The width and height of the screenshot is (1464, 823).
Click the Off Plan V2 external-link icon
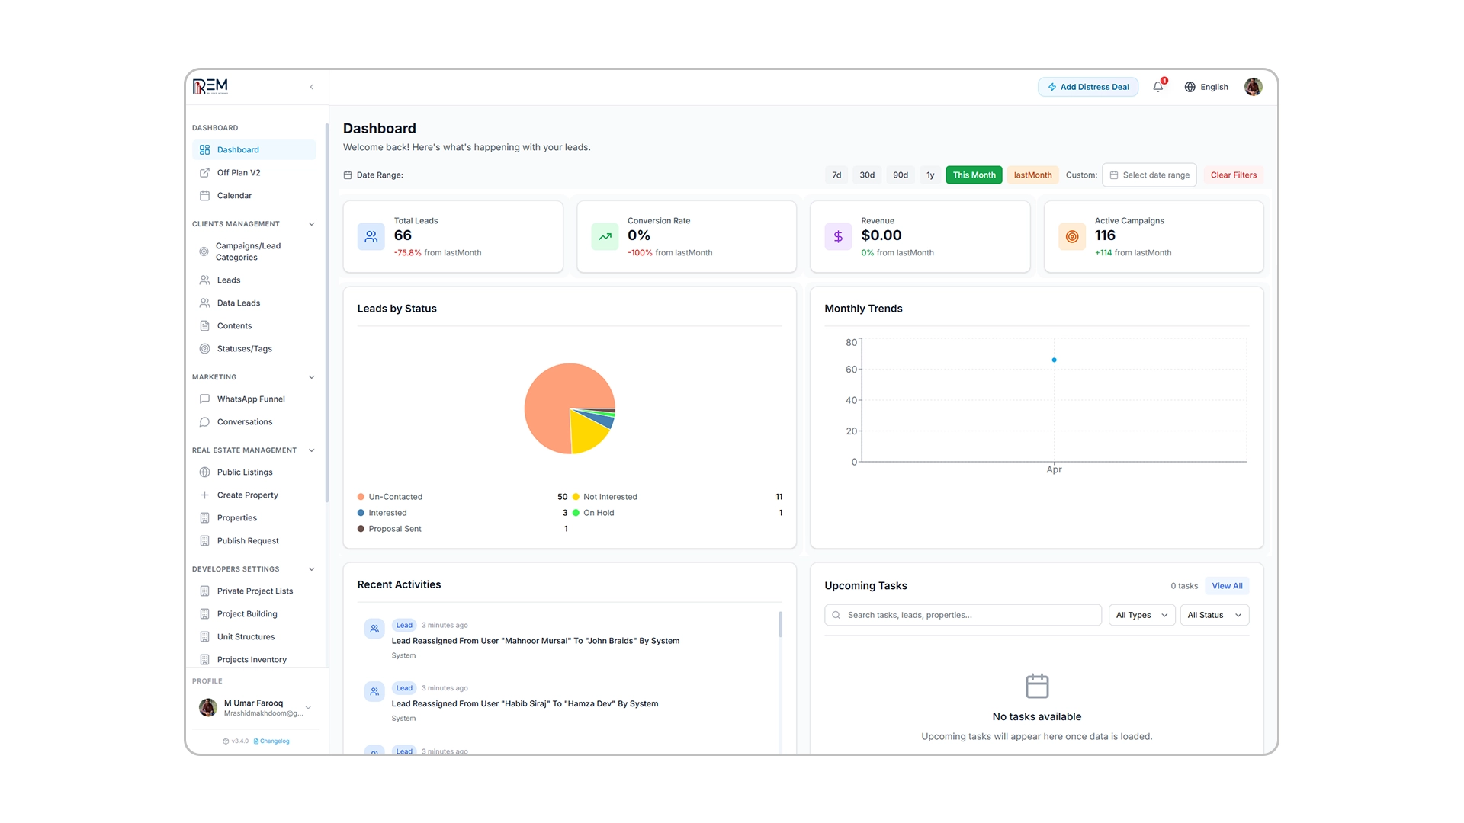point(204,173)
